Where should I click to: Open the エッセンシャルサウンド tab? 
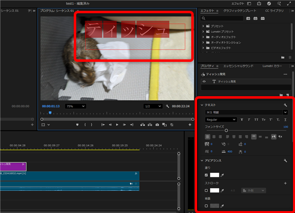click(239, 65)
